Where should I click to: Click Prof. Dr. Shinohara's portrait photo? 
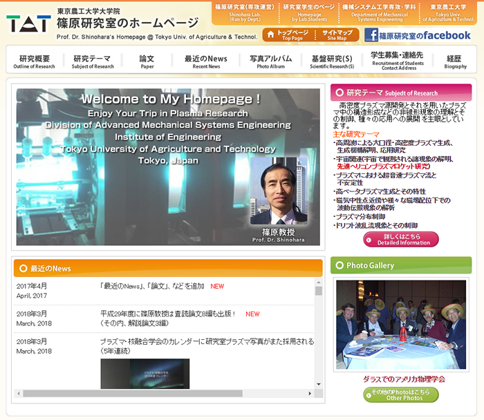click(279, 191)
